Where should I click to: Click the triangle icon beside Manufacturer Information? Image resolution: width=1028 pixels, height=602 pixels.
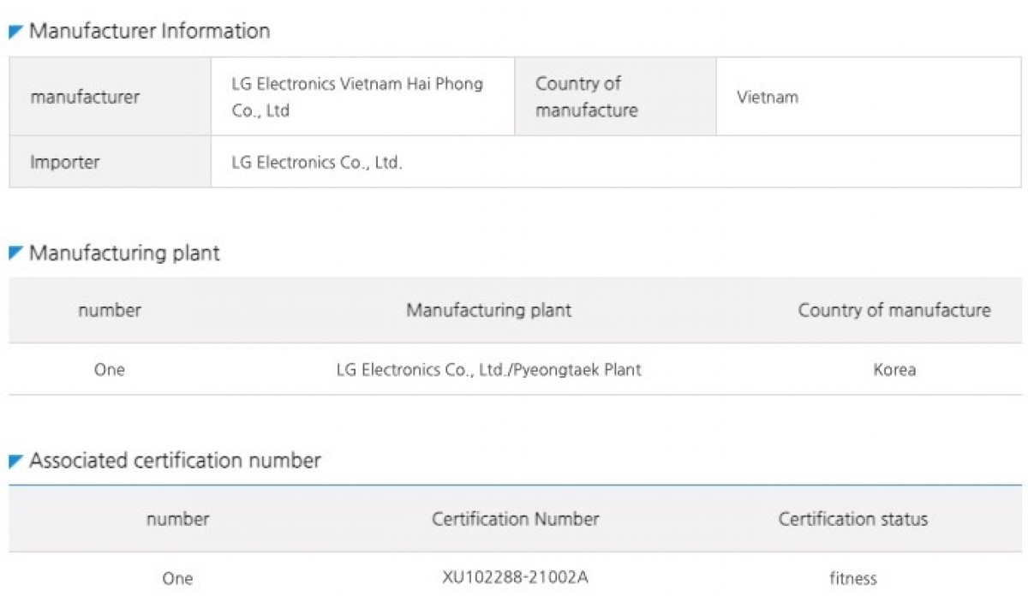pos(15,33)
